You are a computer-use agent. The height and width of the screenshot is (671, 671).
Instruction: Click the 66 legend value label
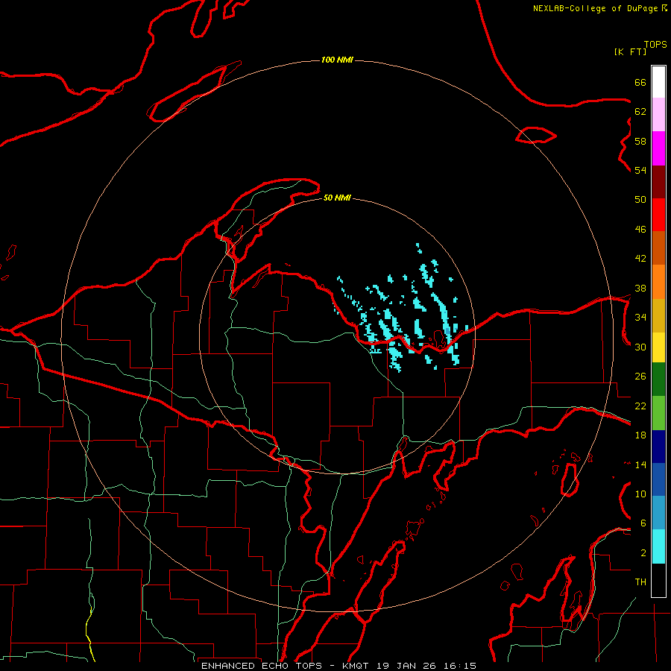(x=640, y=82)
